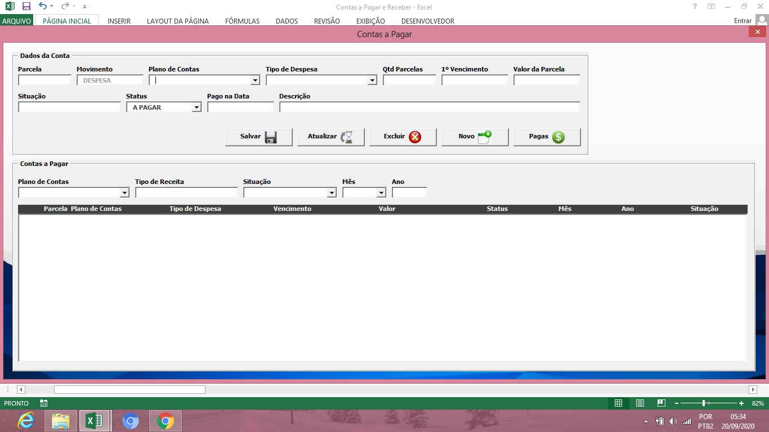769x432 pixels.
Task: Click the save icon in the quick access toolbar
Action: (x=26, y=7)
